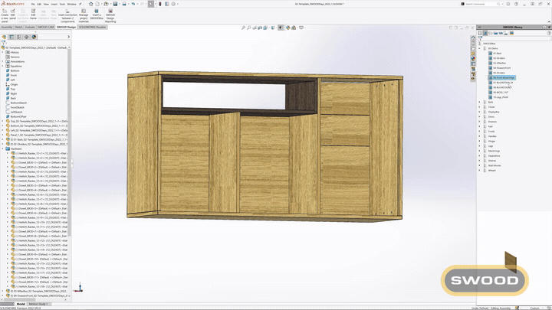The height and width of the screenshot is (310, 552).
Task: Switch to the Assembly tab
Action: pos(7,27)
